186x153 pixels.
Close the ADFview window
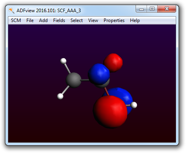pyautogui.click(x=167, y=9)
